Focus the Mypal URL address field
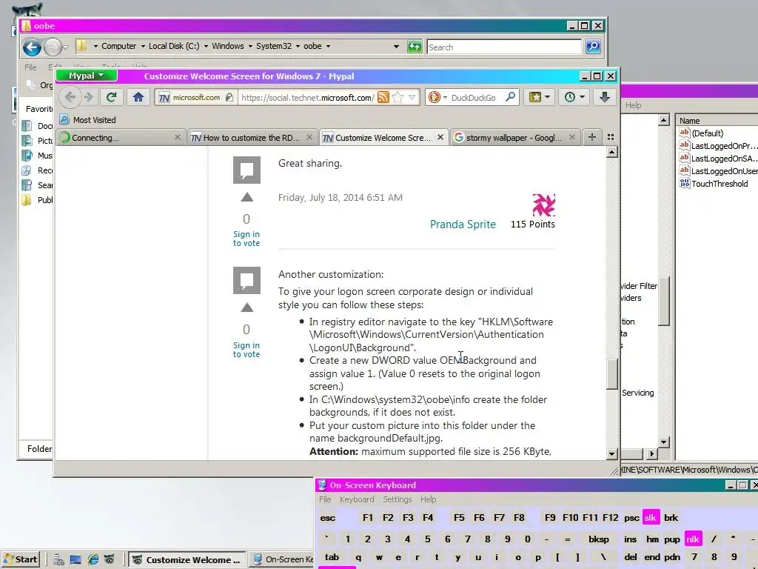Image resolution: width=758 pixels, height=569 pixels. (x=307, y=97)
